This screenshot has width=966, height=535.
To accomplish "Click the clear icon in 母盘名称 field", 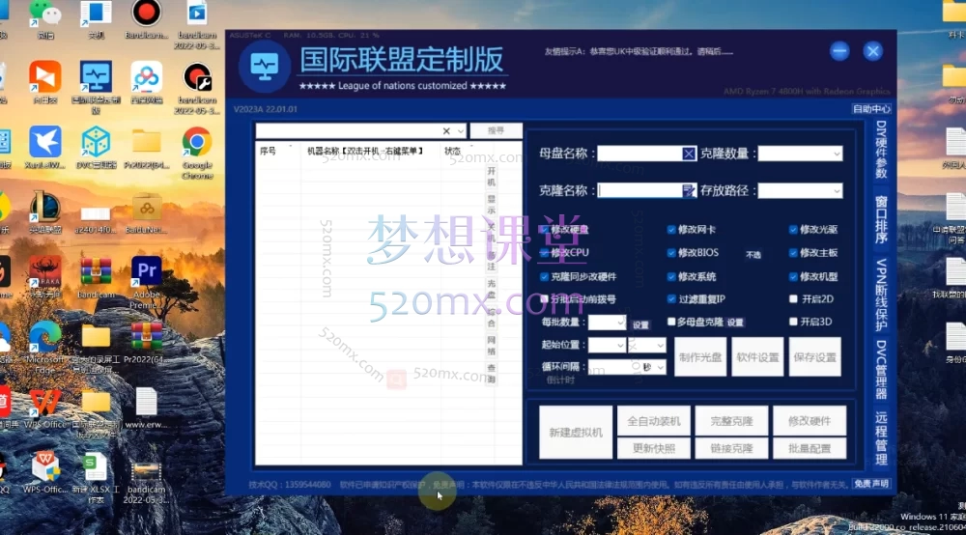I will pyautogui.click(x=689, y=154).
